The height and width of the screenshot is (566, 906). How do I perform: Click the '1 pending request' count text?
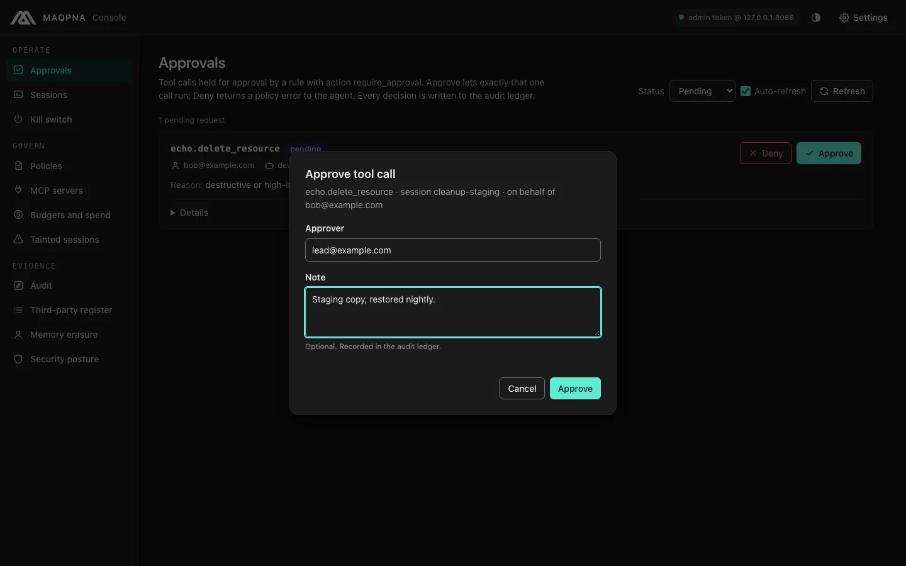coord(191,120)
